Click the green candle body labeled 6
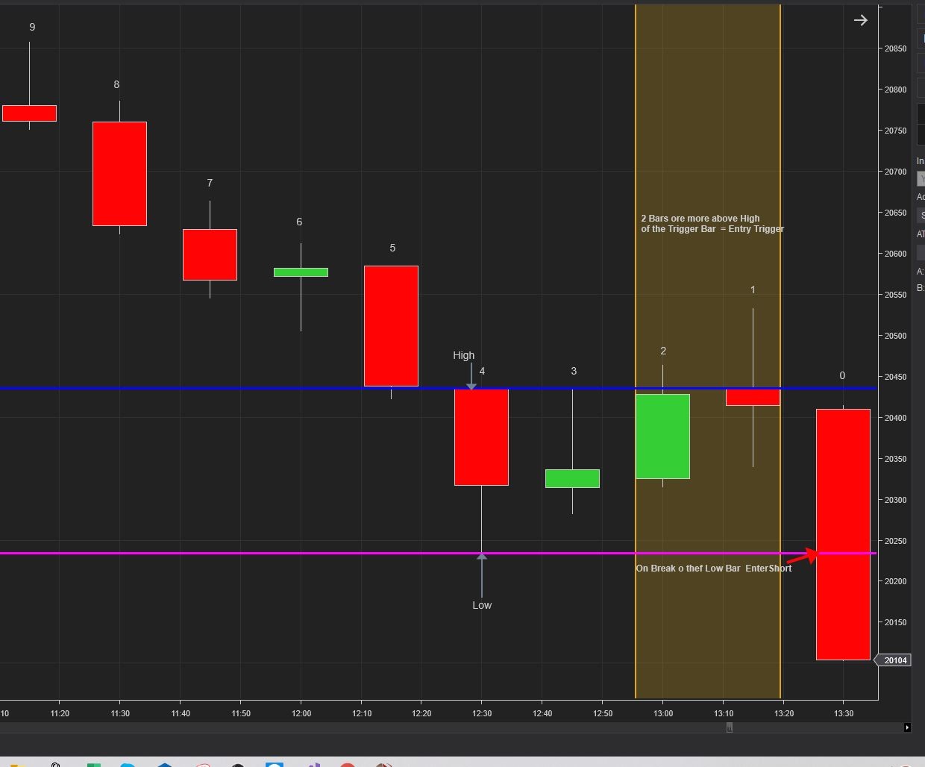Screen dimensions: 925x767 point(301,272)
